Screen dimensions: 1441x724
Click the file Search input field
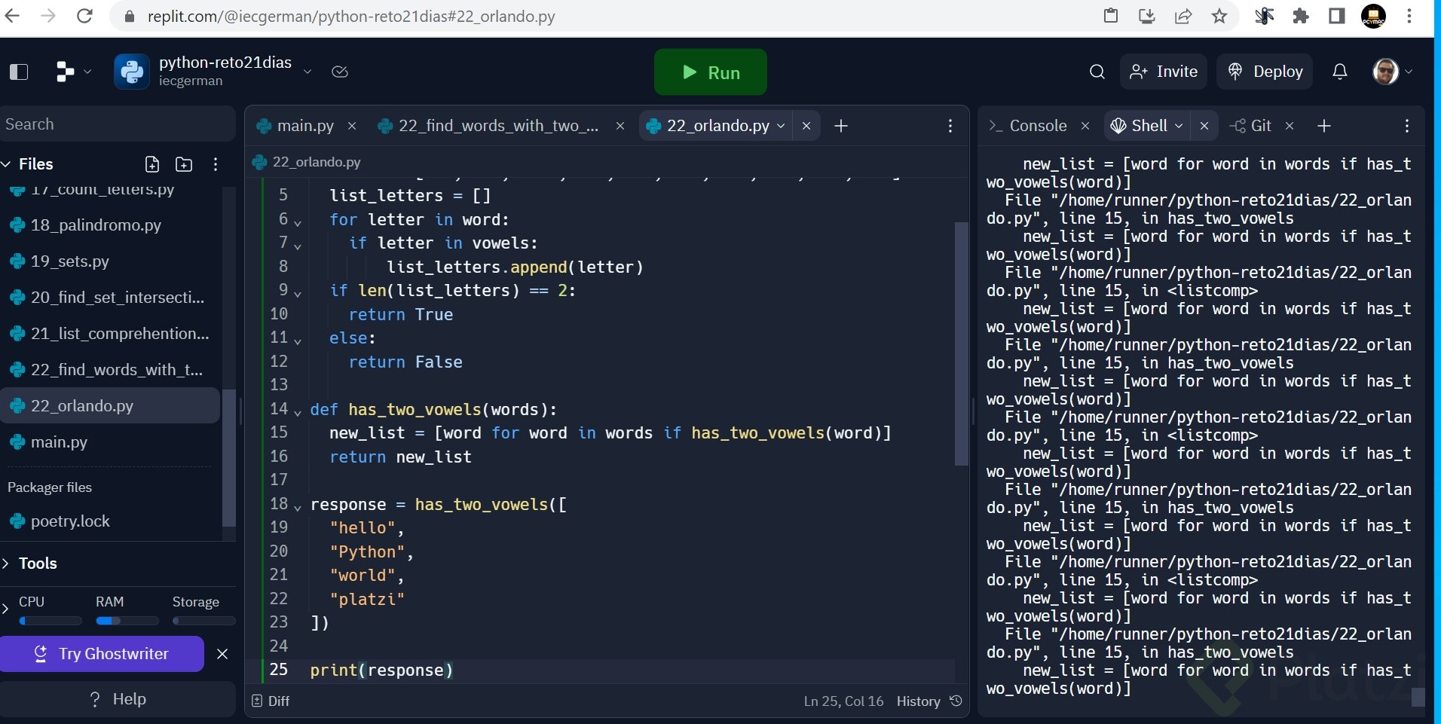pos(118,124)
